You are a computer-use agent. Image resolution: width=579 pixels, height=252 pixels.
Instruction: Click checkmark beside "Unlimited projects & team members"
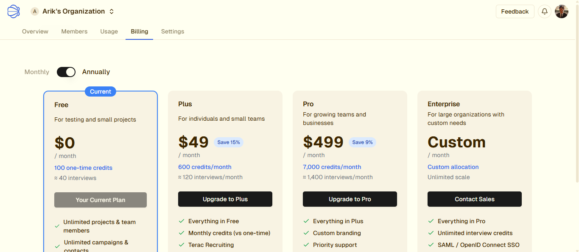(x=57, y=226)
